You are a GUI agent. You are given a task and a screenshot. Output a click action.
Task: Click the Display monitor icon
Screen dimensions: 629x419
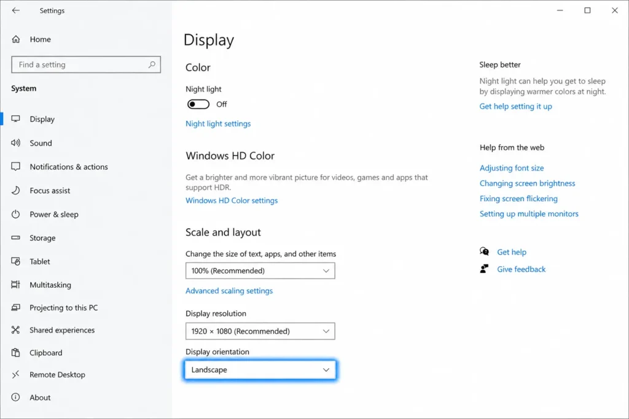pos(15,119)
